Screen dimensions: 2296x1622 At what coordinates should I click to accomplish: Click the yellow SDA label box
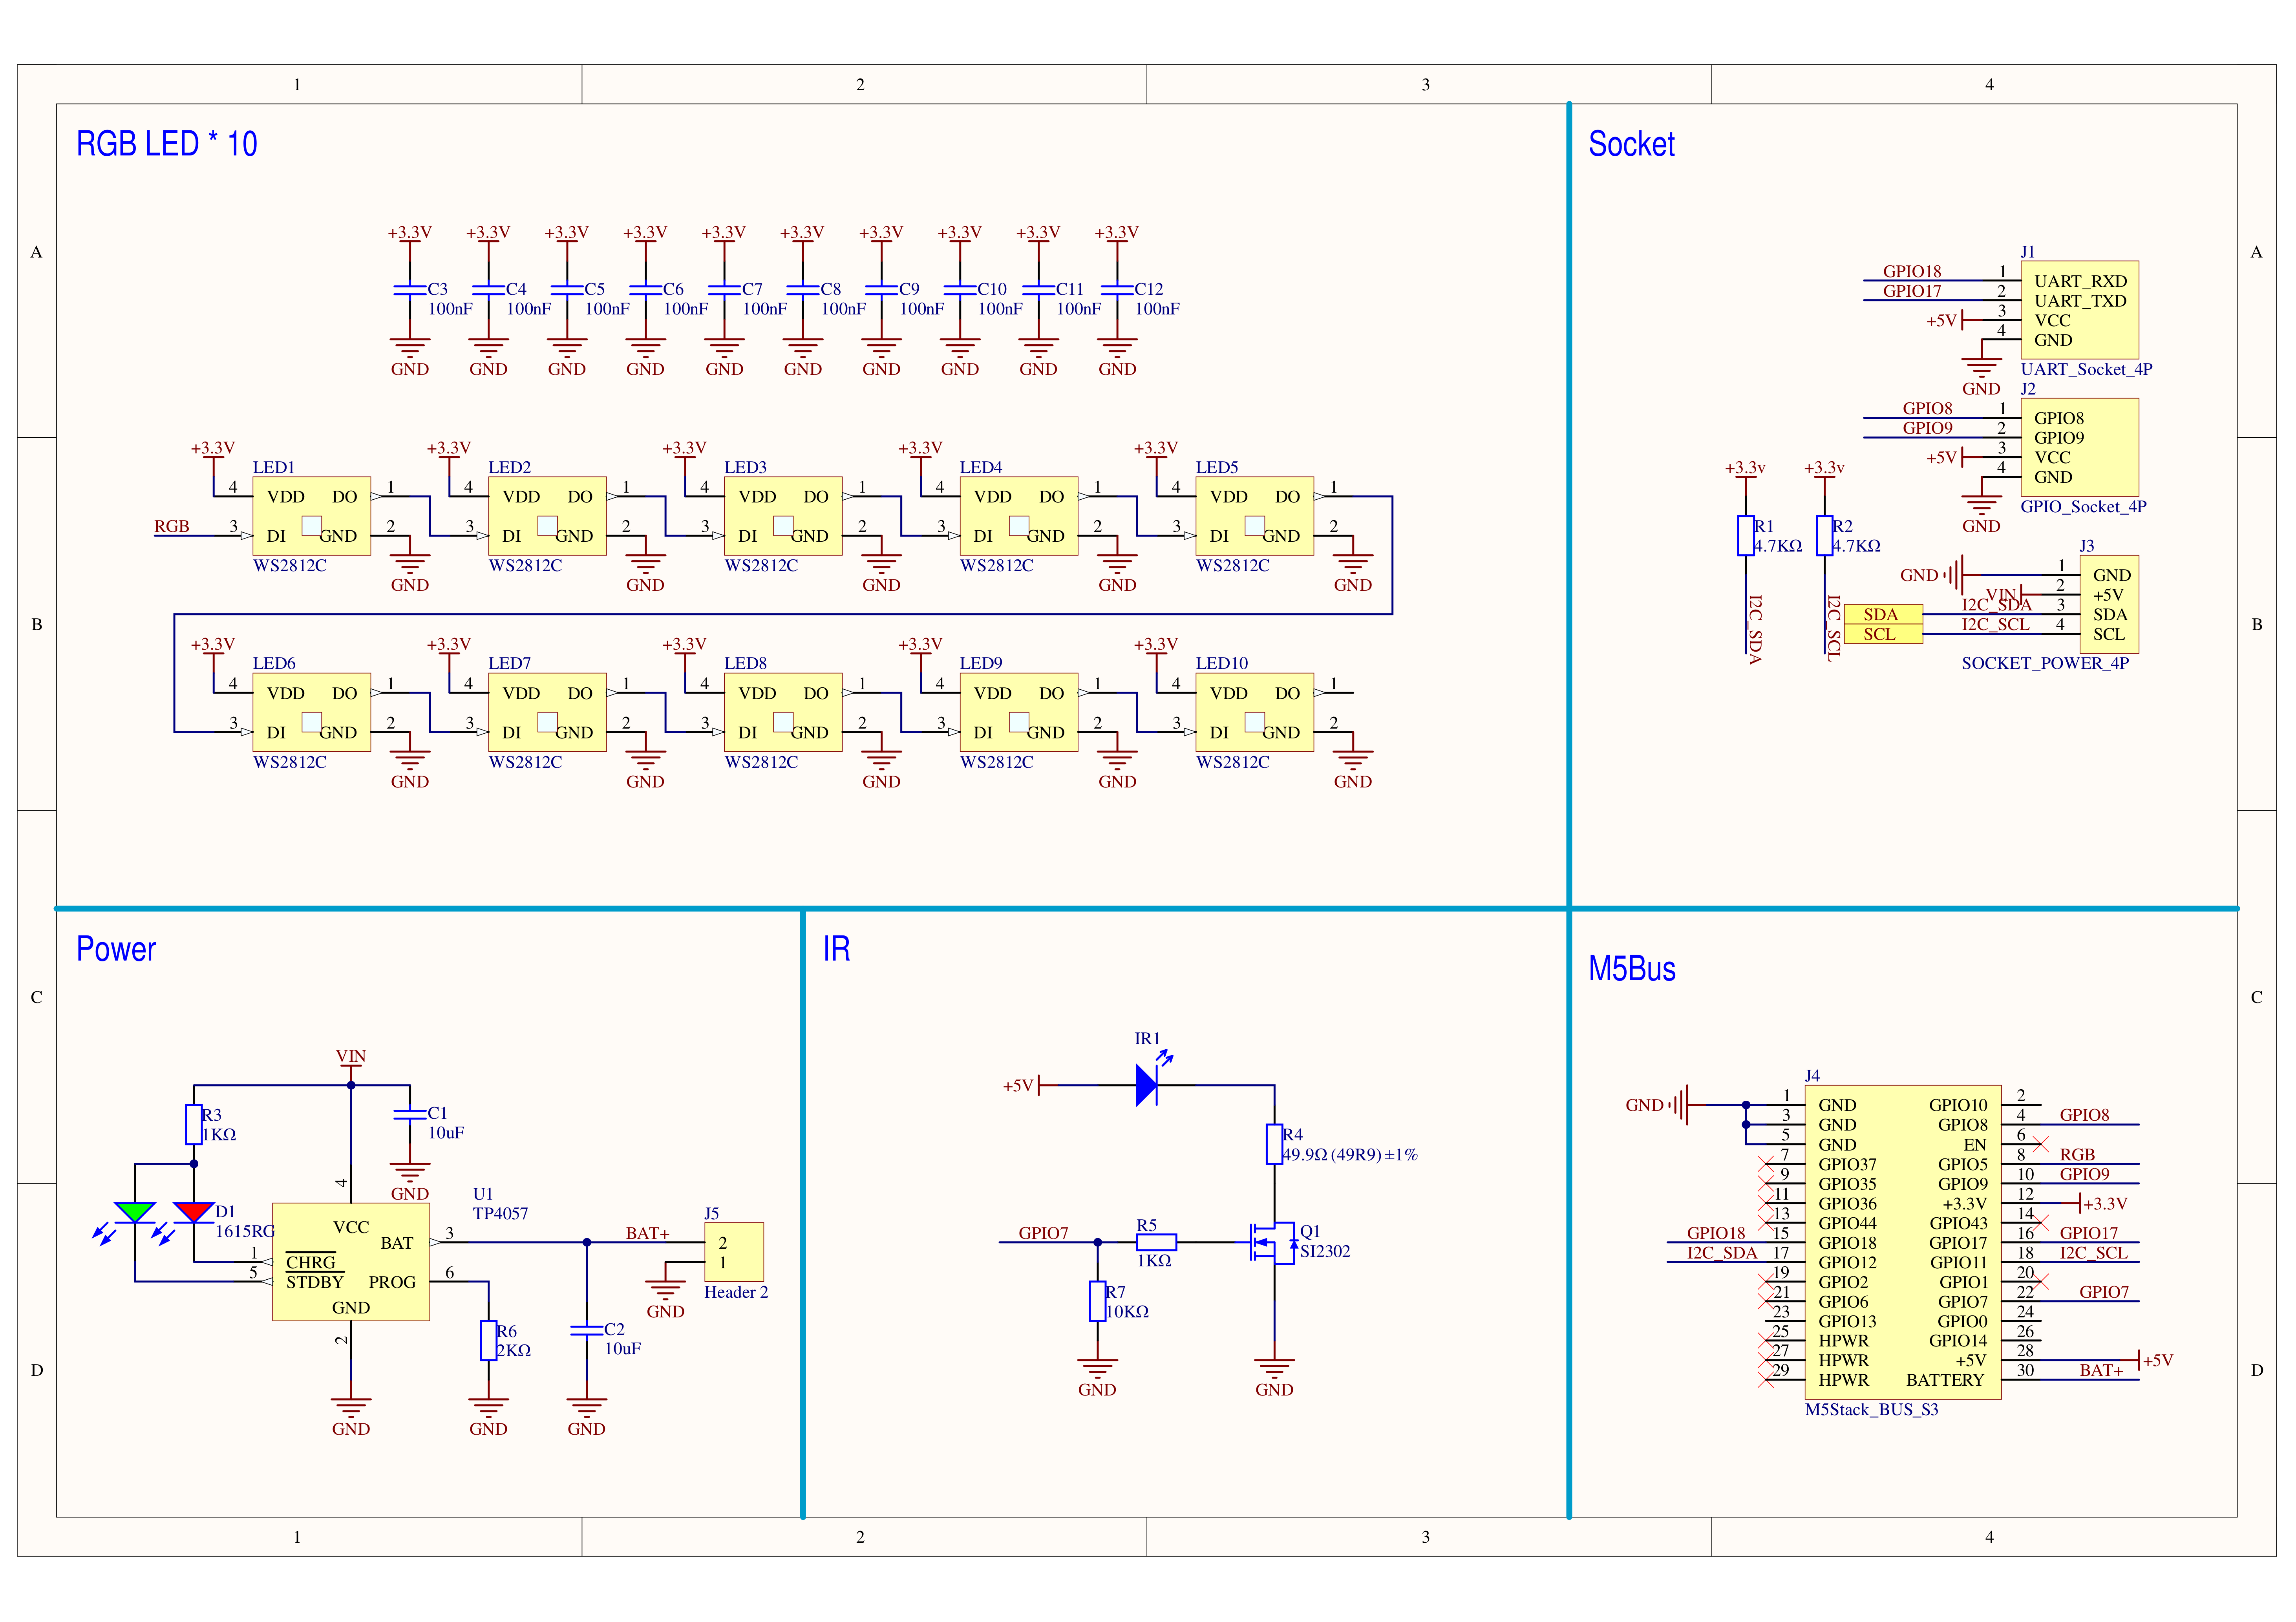coord(1883,614)
